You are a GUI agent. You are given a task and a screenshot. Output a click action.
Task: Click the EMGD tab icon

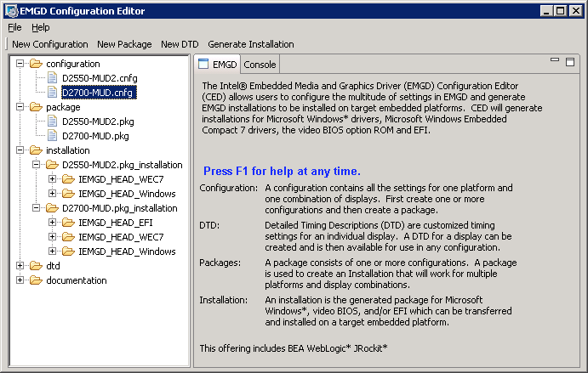point(203,64)
